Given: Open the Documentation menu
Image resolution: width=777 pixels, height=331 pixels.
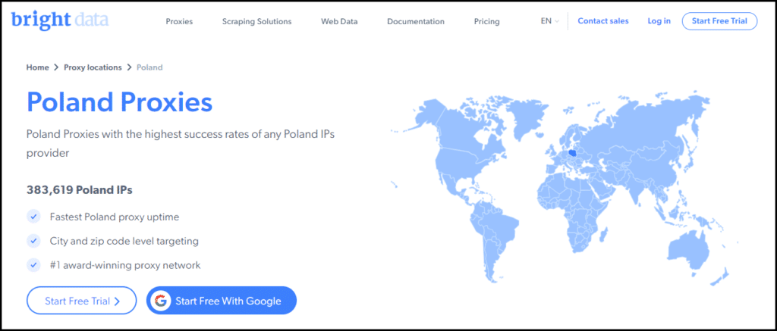Looking at the screenshot, I should (416, 21).
